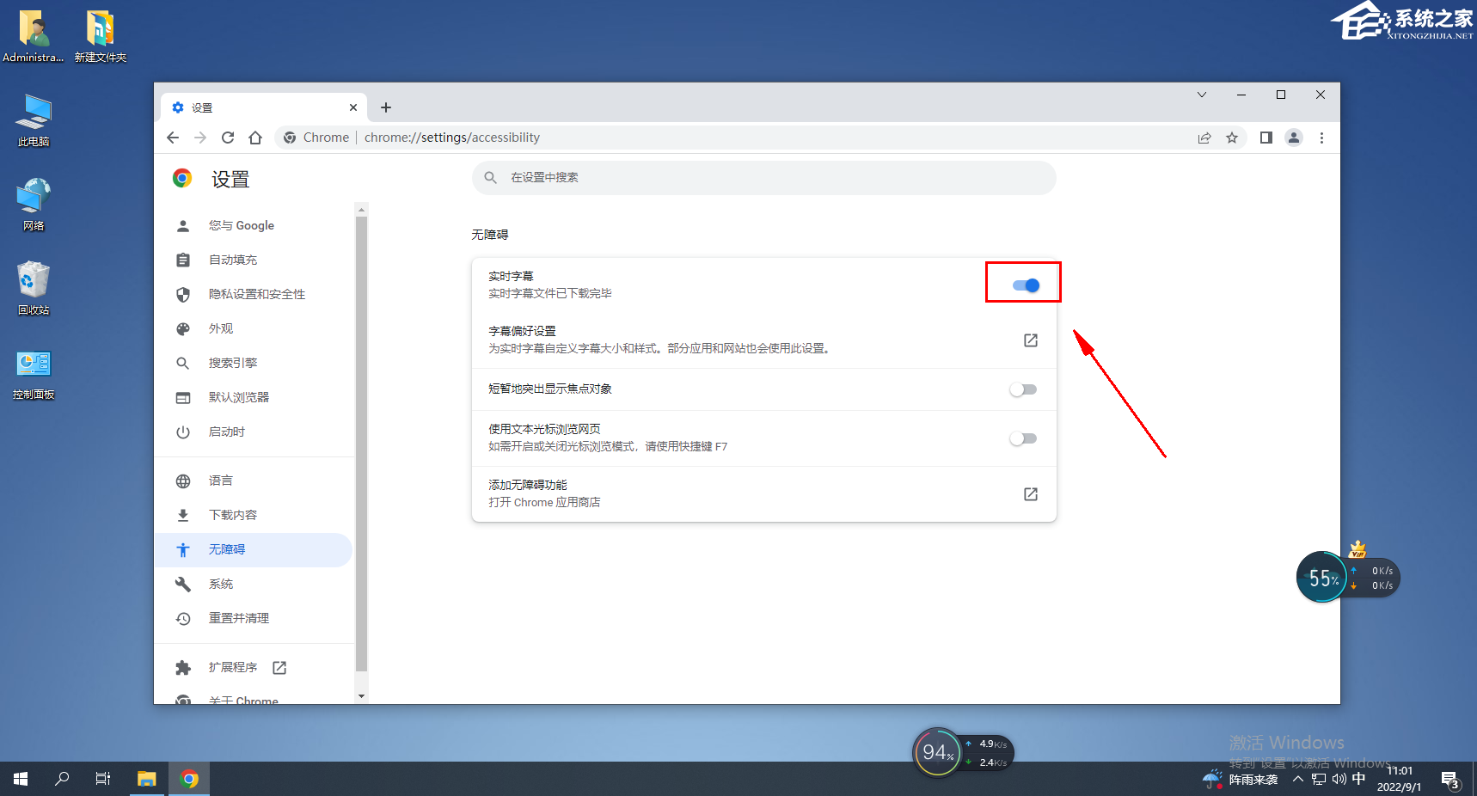Open the Windows Start menu
This screenshot has height=796, width=1477.
pyautogui.click(x=21, y=779)
